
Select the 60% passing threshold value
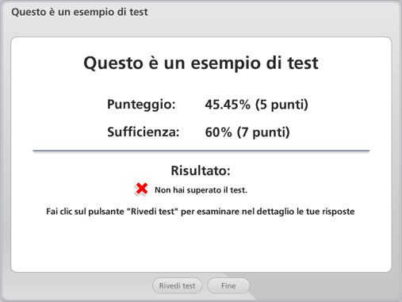[x=218, y=132]
